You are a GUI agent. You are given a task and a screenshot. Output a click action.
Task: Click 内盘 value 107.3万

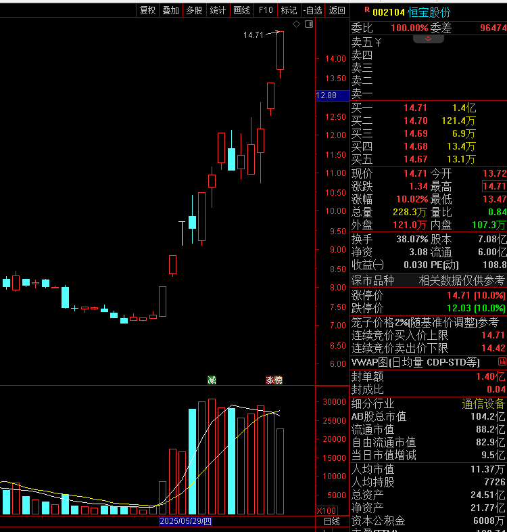[x=489, y=225]
